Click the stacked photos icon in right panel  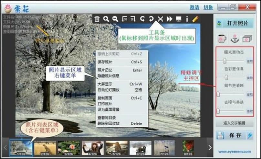point(247,39)
